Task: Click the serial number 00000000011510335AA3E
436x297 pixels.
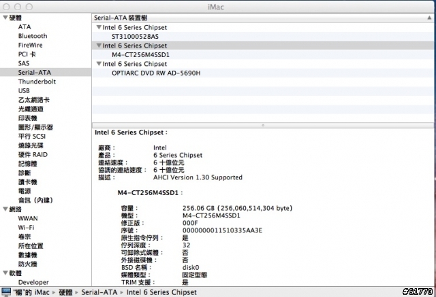Action: coord(222,230)
